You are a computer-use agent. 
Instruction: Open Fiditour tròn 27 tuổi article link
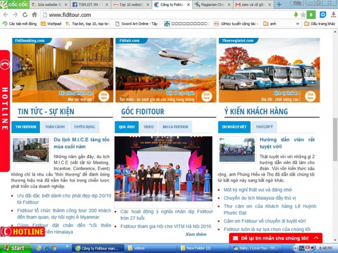(x=166, y=215)
